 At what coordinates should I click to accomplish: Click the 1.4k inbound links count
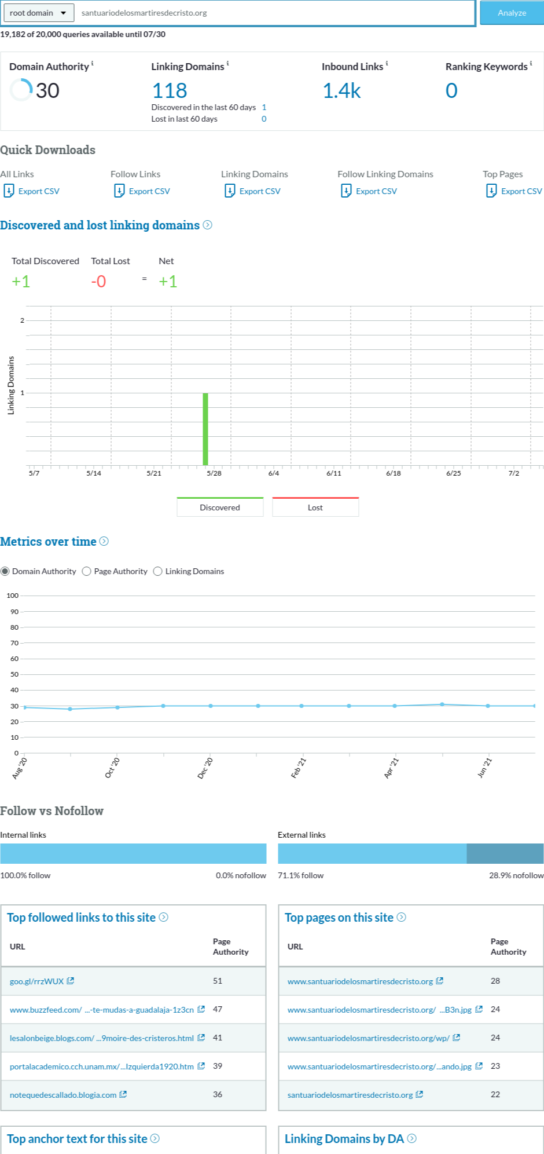pos(341,90)
